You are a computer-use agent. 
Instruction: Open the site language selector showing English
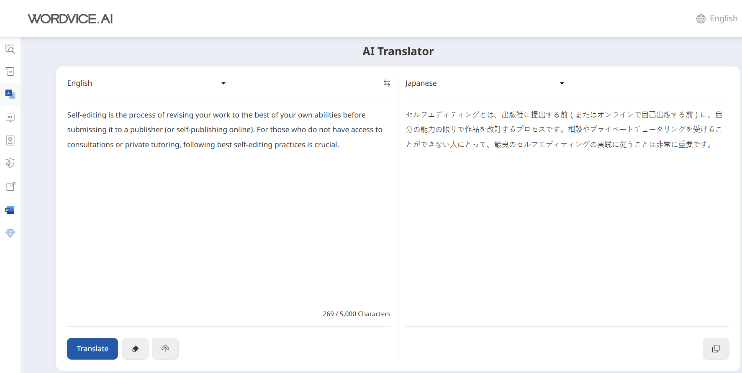[x=717, y=19]
